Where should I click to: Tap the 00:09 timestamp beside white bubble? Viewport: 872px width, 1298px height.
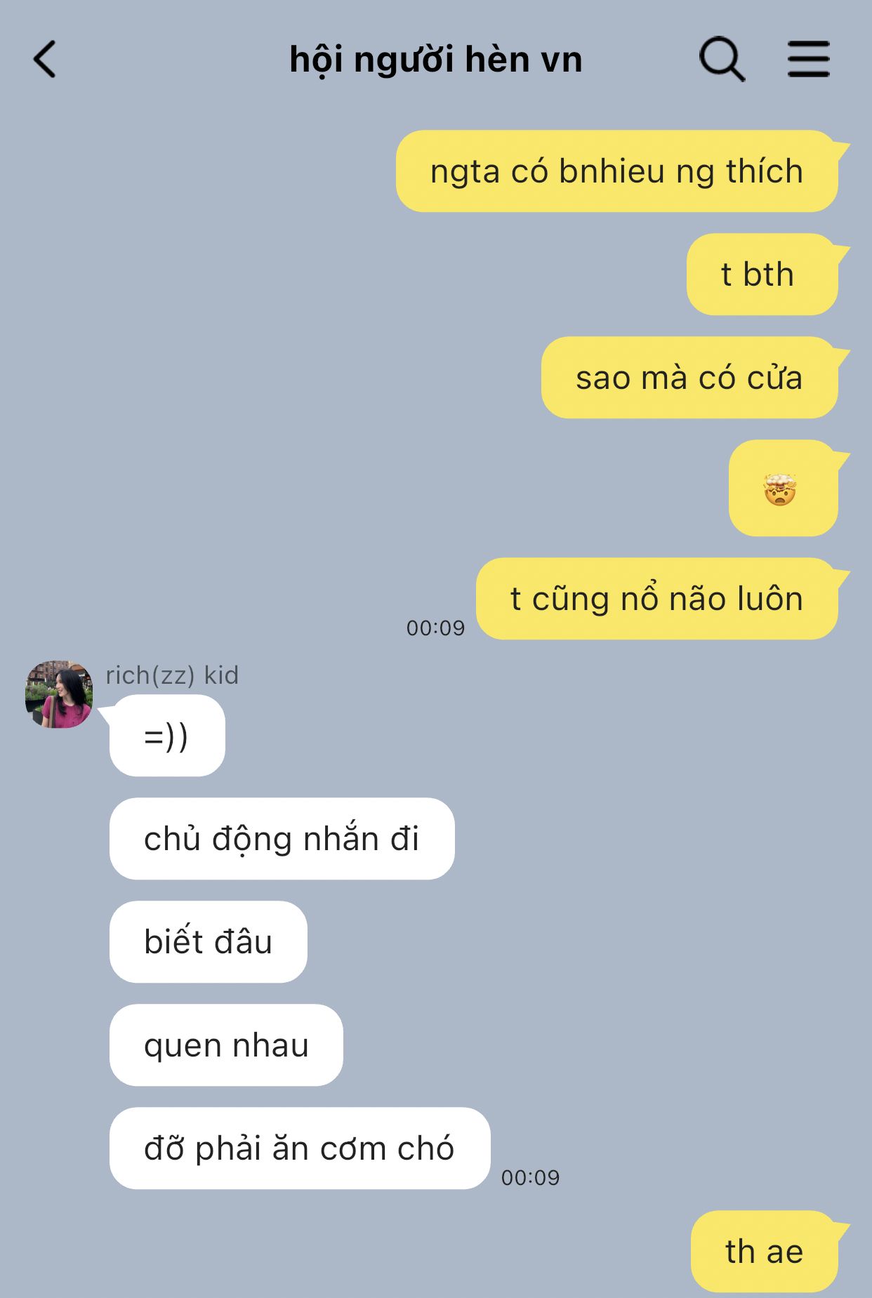tap(530, 1178)
